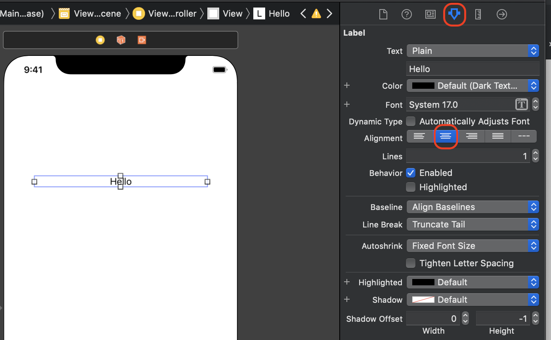The width and height of the screenshot is (551, 340).
Task: Toggle the Highlighted behavior checkbox
Action: (x=411, y=187)
